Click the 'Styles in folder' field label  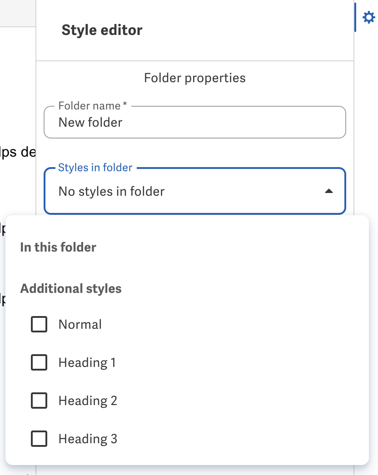pyautogui.click(x=95, y=168)
